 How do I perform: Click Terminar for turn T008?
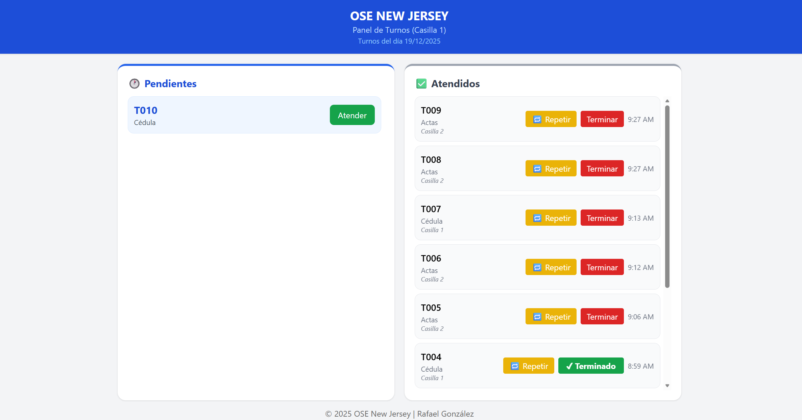602,169
